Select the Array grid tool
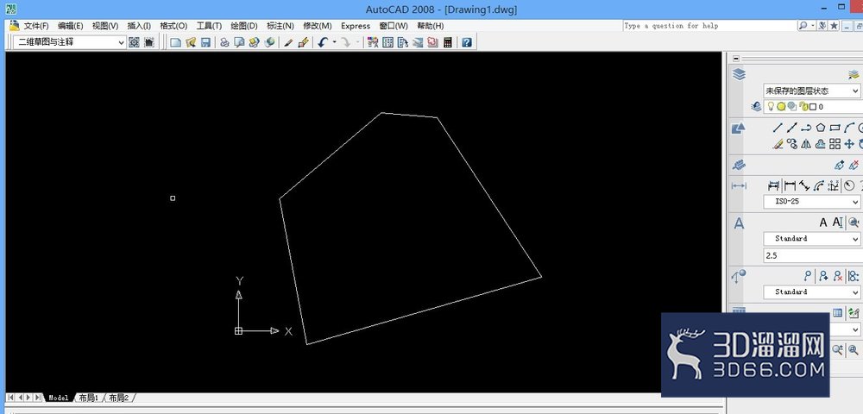The width and height of the screenshot is (863, 414). (835, 144)
